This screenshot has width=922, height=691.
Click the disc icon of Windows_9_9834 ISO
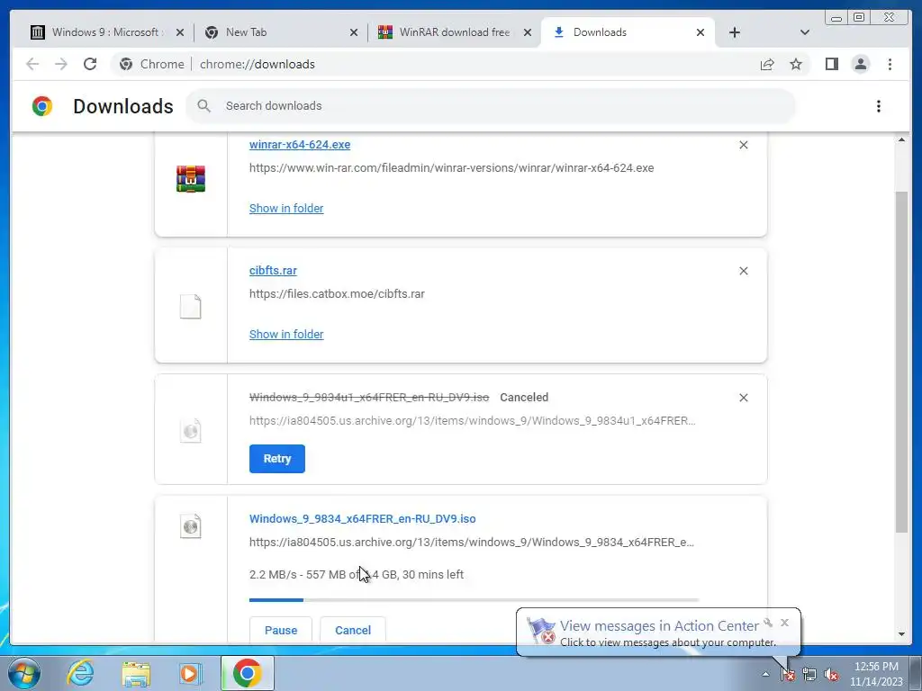(191, 526)
